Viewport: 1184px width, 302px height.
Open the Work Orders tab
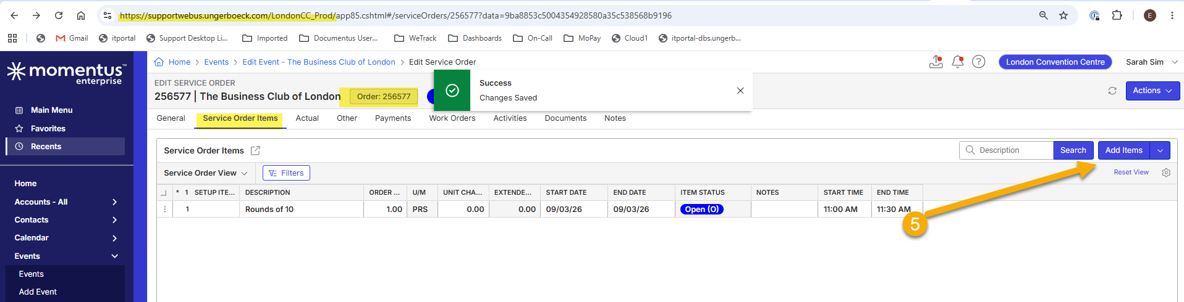452,118
